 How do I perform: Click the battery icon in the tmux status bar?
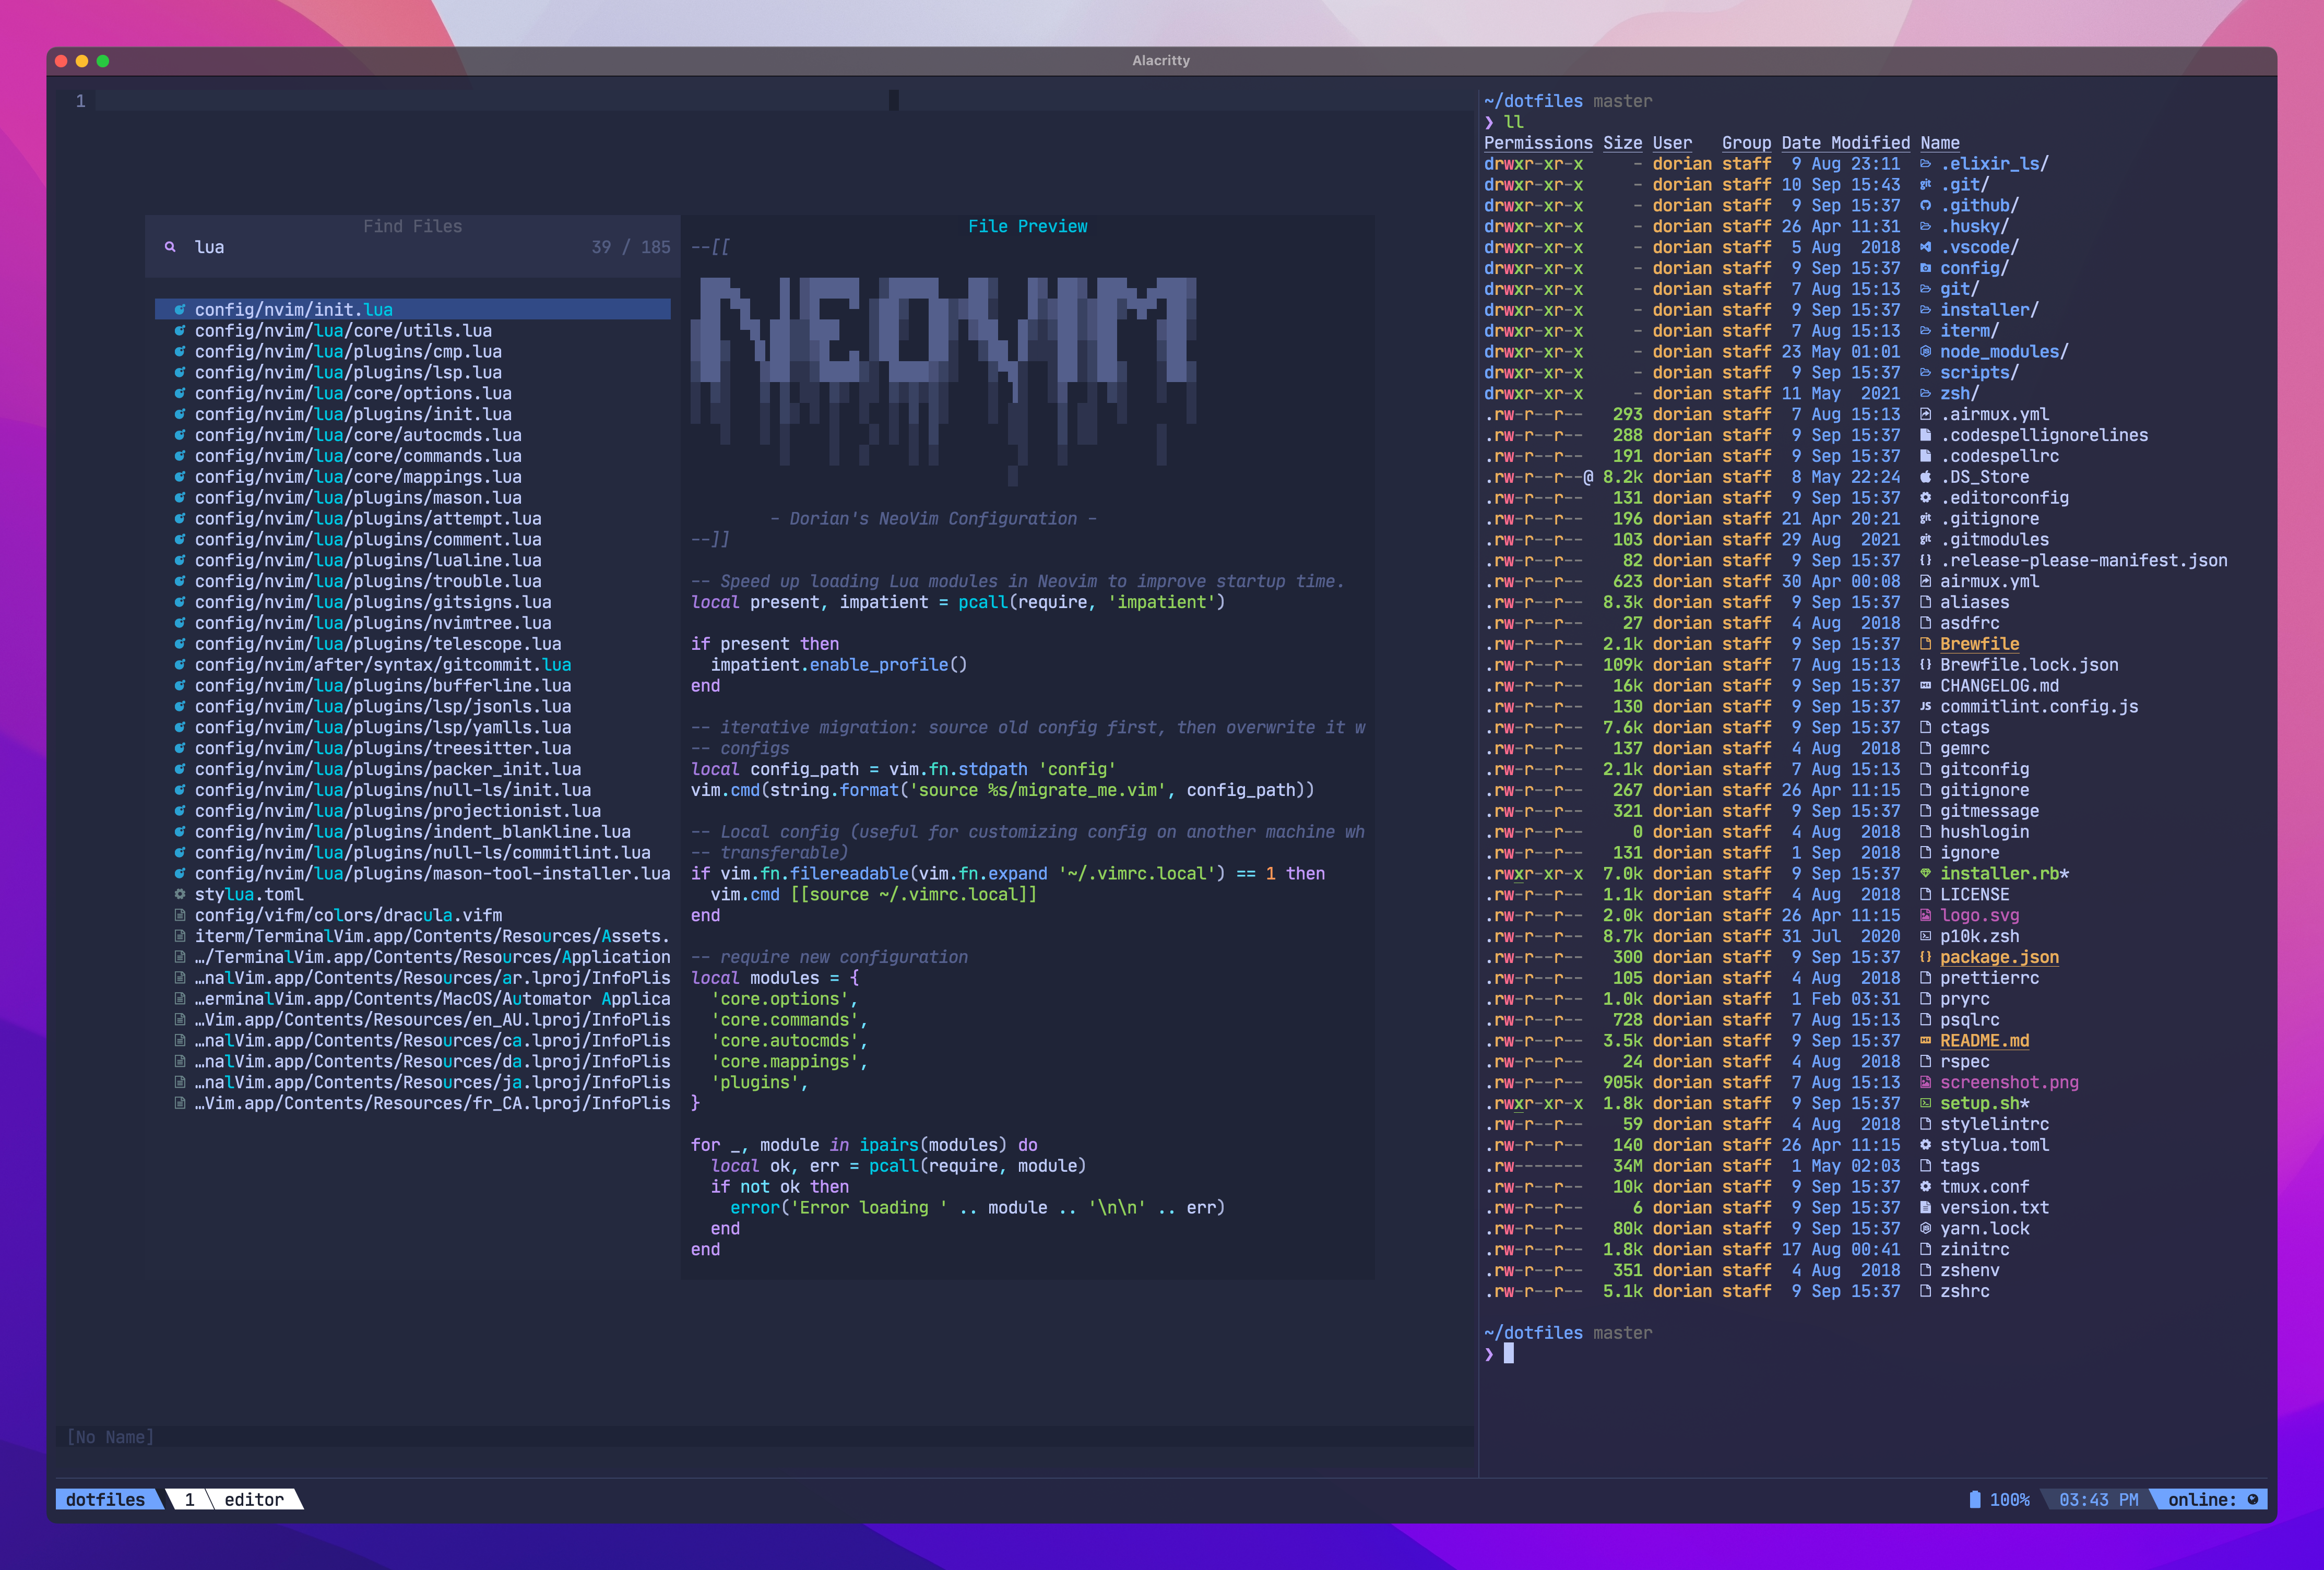tap(1974, 1499)
